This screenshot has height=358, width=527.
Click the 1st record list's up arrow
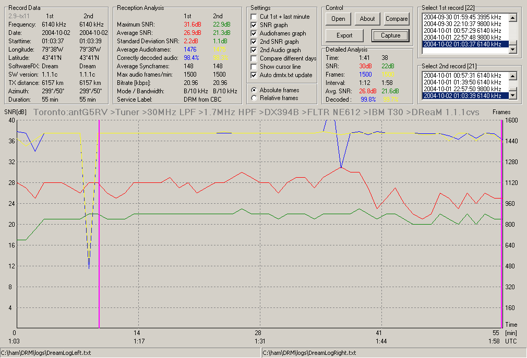pyautogui.click(x=512, y=18)
